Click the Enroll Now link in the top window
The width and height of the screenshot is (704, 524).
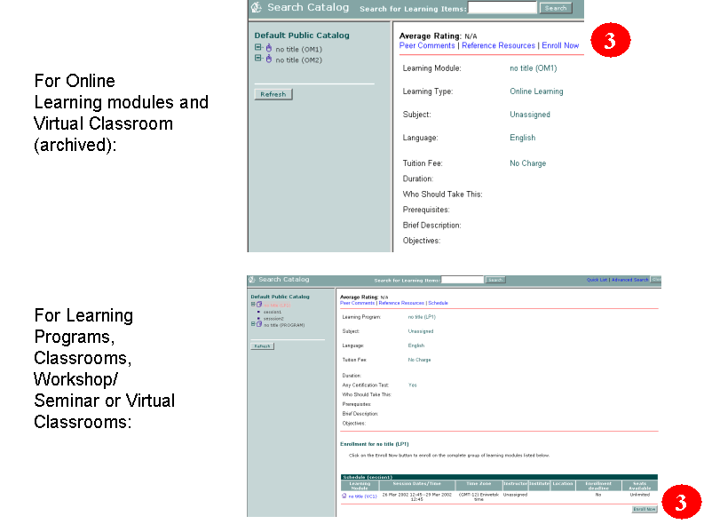point(560,45)
